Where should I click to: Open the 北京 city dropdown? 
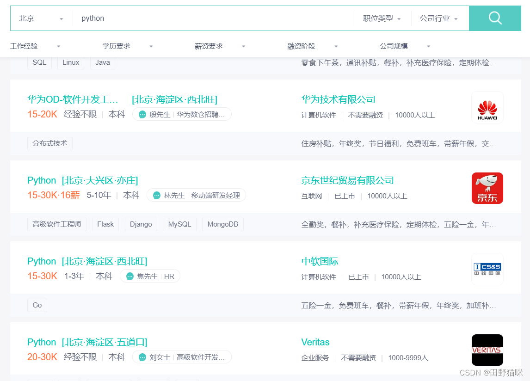point(41,18)
